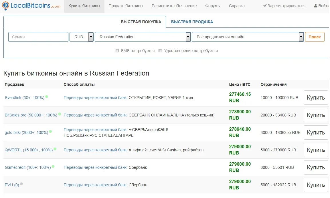Open seller profile 'QWERTL (15 000+; 100%)'
The width and height of the screenshot is (330, 198).
click(x=29, y=150)
